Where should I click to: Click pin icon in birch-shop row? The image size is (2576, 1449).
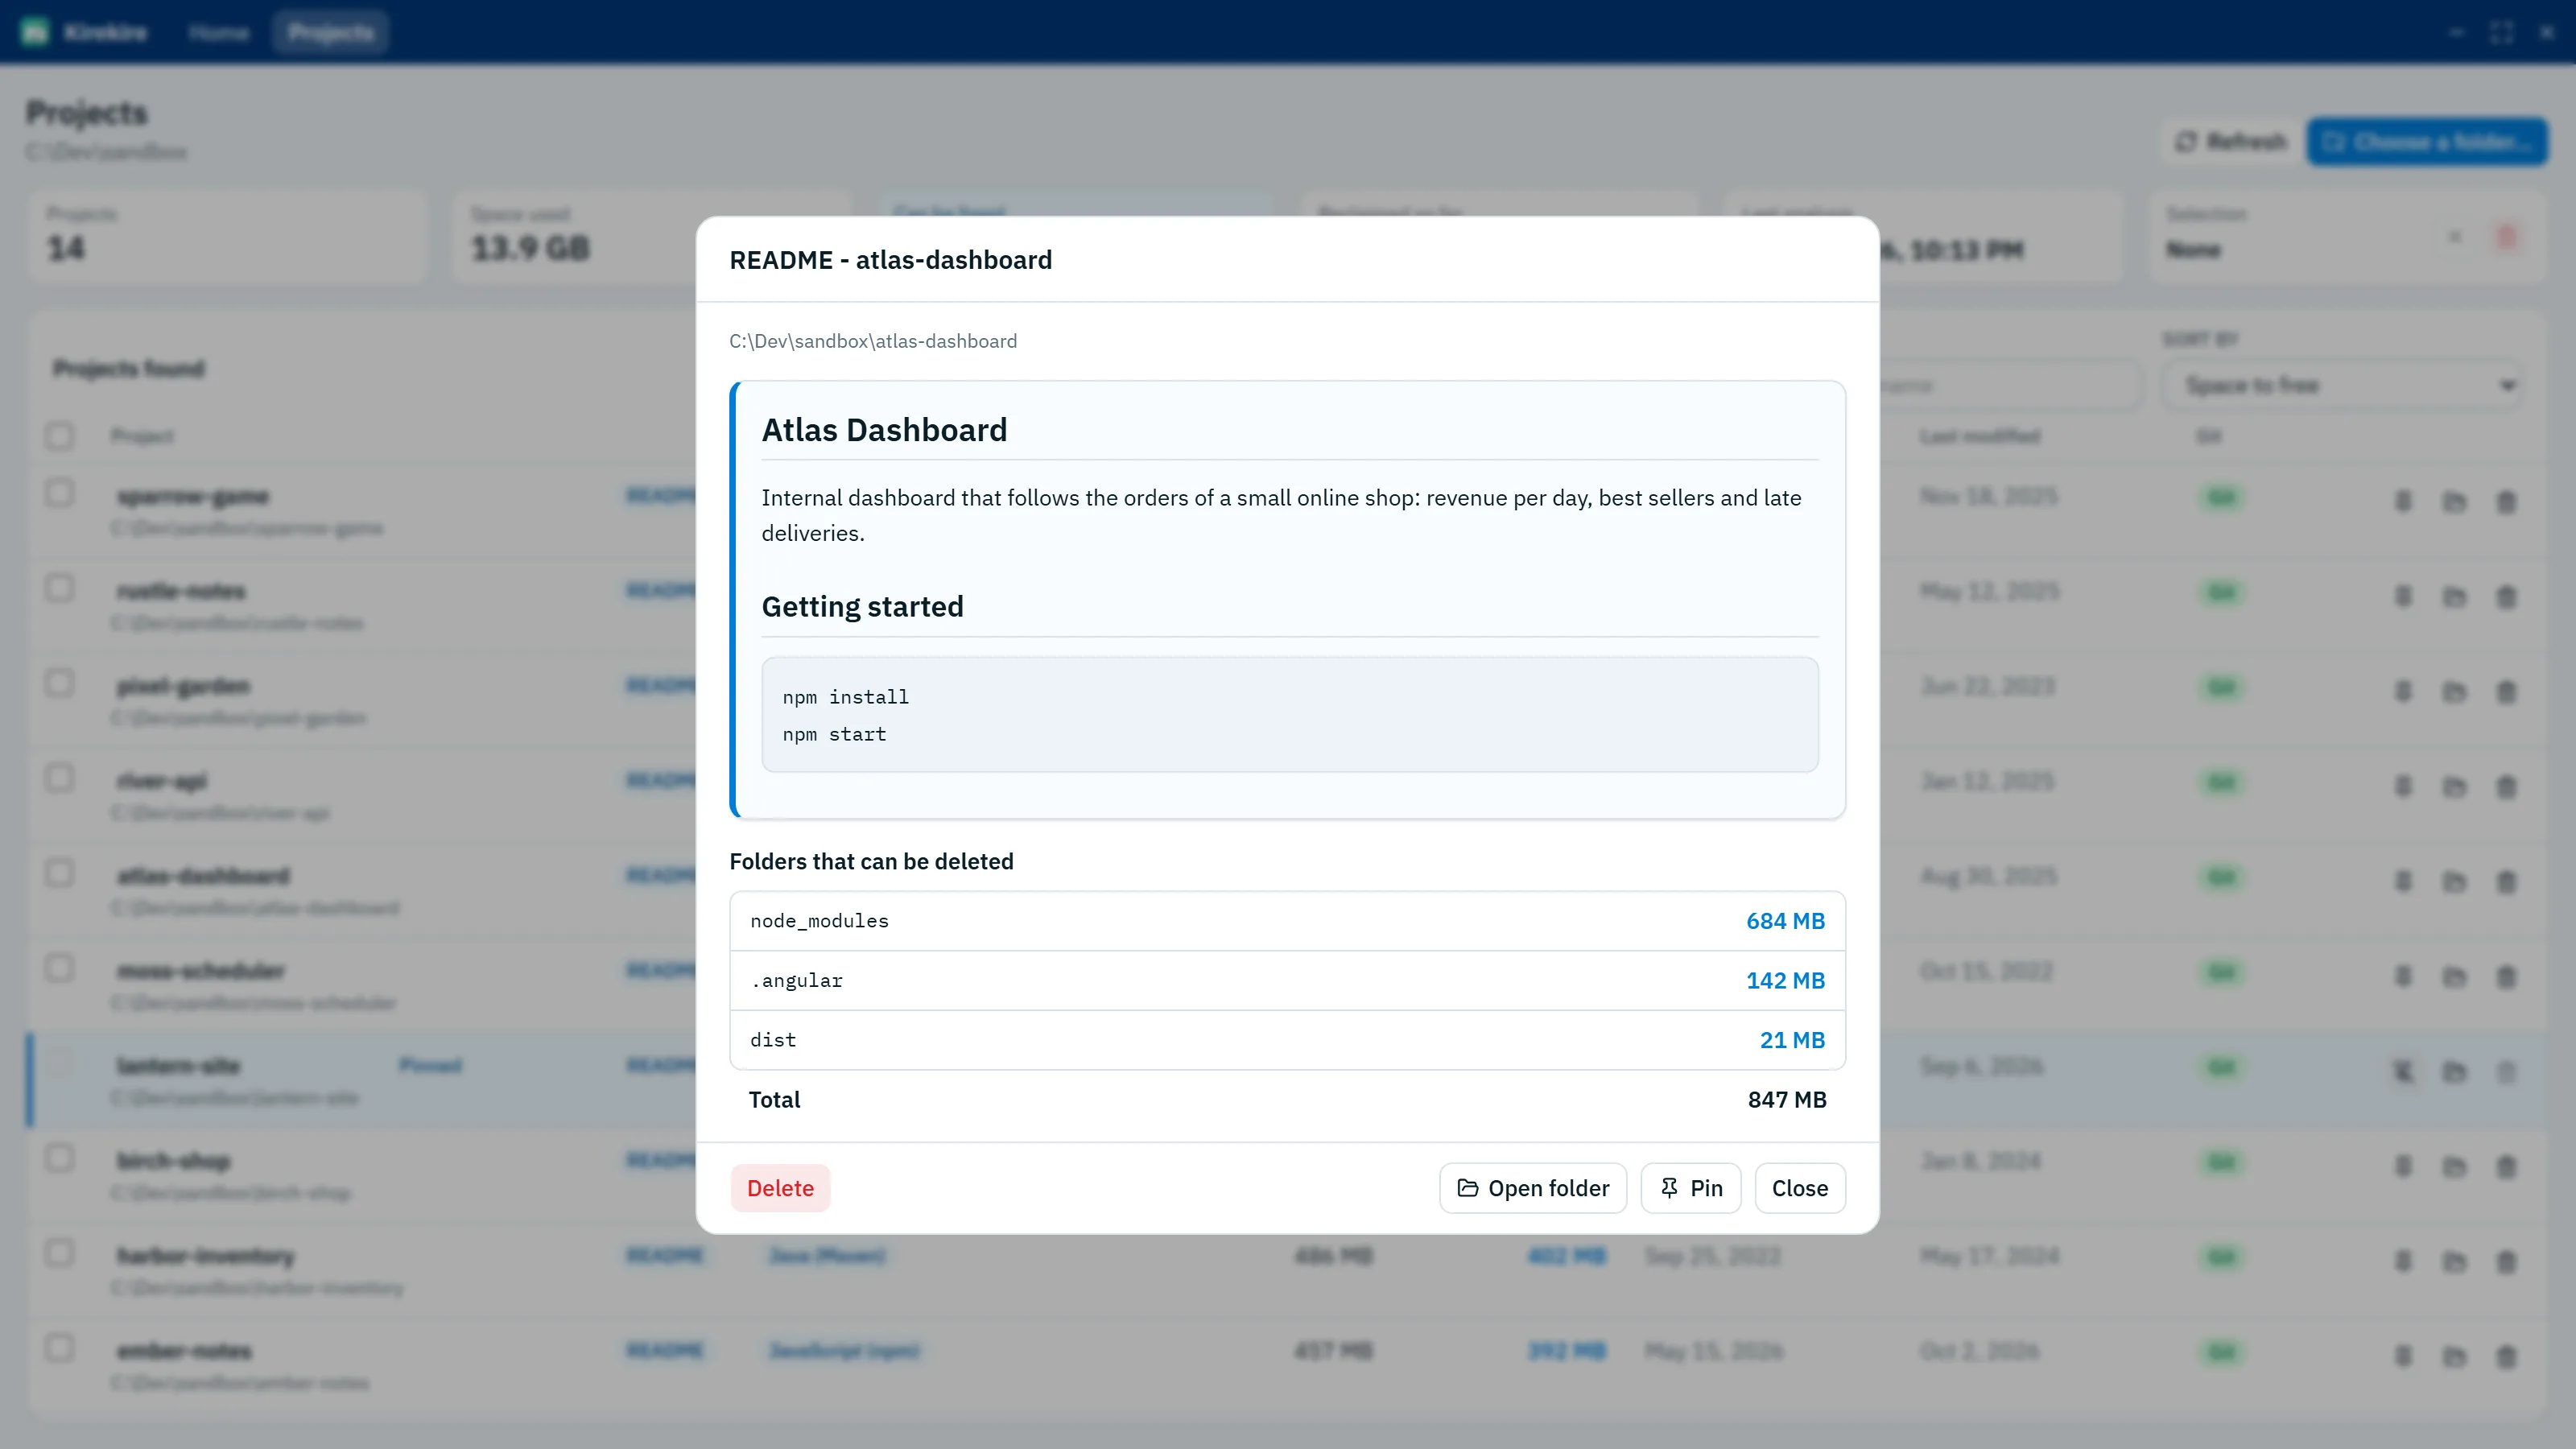(x=2403, y=1166)
